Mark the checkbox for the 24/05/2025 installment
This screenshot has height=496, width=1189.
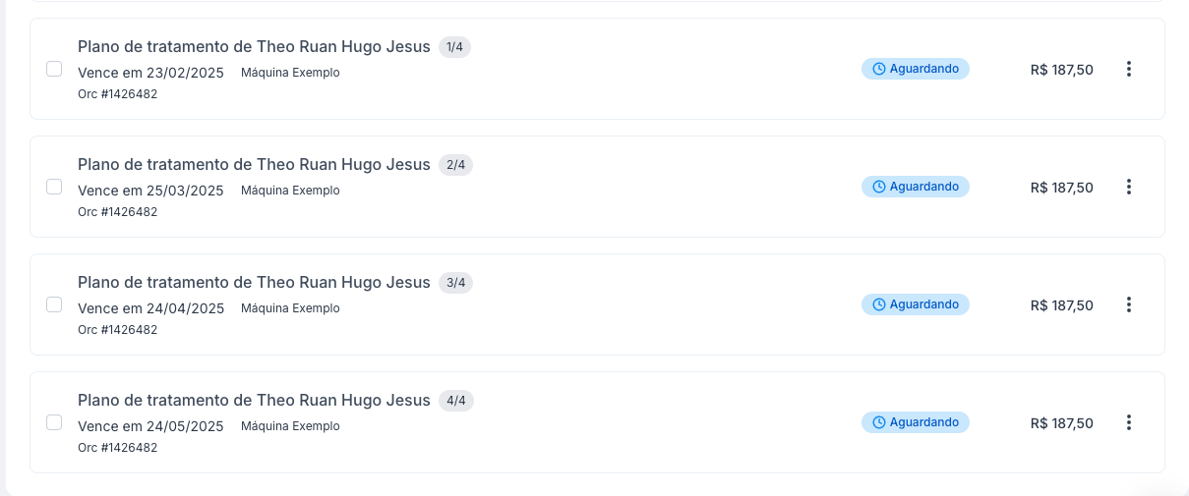54,422
